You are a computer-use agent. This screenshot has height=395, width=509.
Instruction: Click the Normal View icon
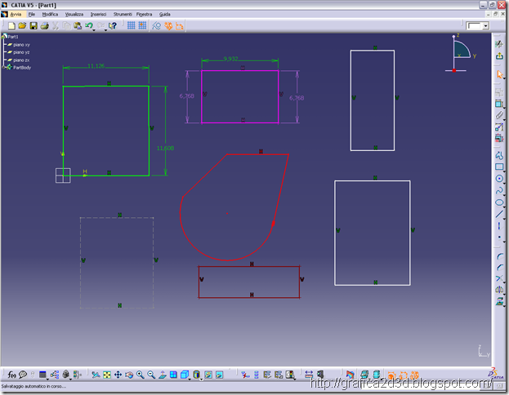(163, 375)
